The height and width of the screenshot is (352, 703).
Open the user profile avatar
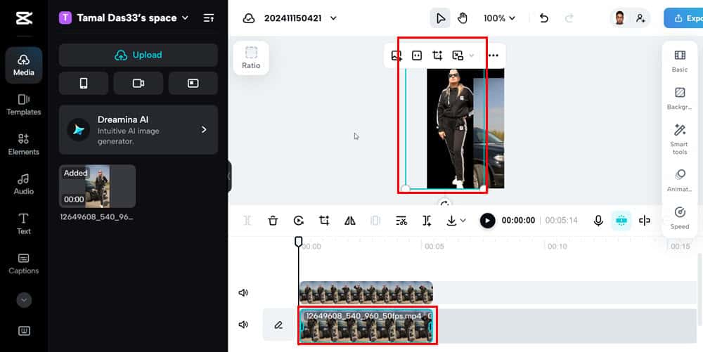(x=619, y=18)
